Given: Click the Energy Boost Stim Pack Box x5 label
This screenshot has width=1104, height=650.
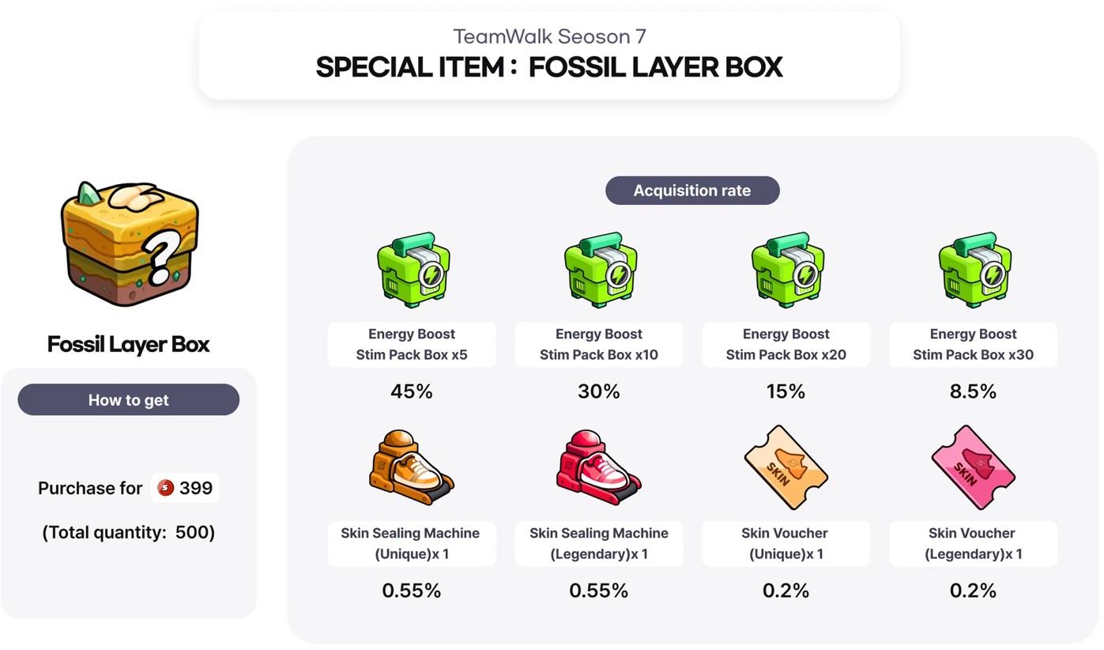Looking at the screenshot, I should click(412, 344).
